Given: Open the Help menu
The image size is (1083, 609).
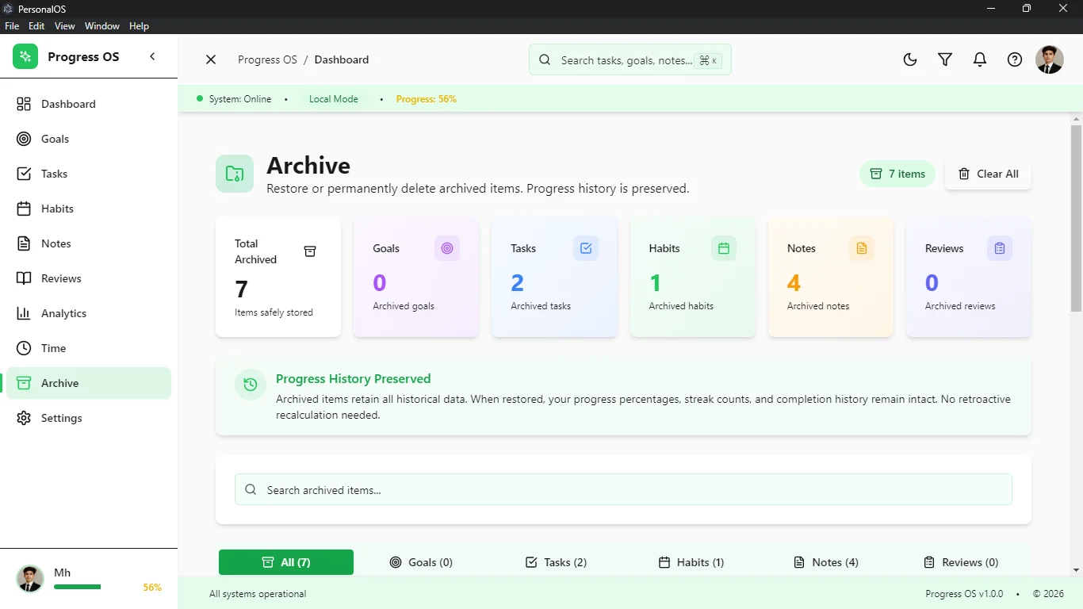Looking at the screenshot, I should (139, 26).
